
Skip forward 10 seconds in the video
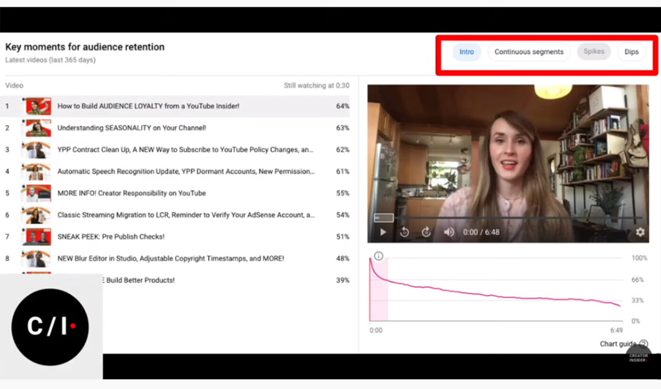click(426, 232)
